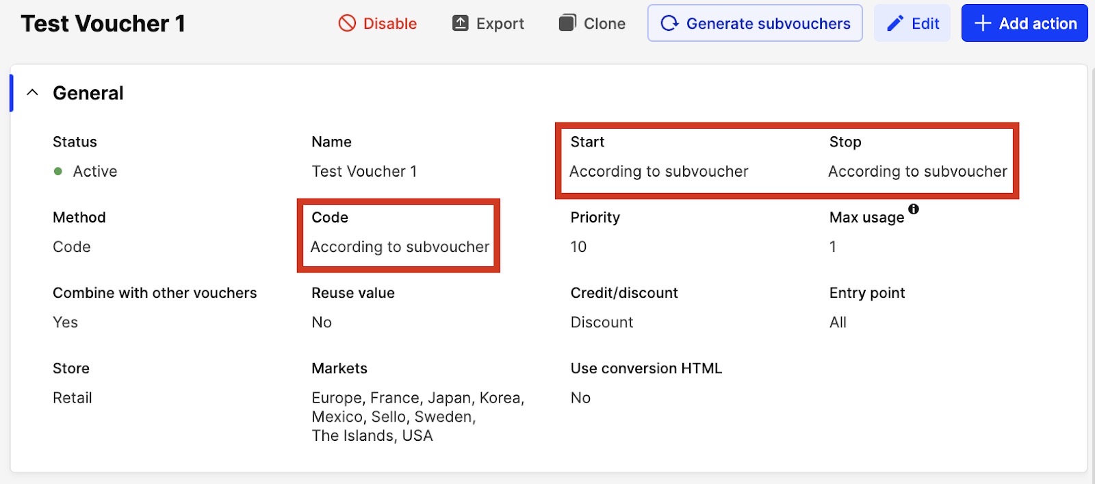Image resolution: width=1095 pixels, height=484 pixels.
Task: Select the Test Voucher 1 page title
Action: (103, 23)
